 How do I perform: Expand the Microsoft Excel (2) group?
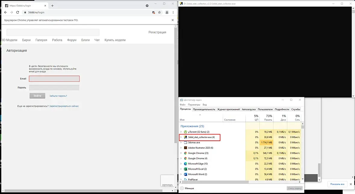tap(181, 169)
